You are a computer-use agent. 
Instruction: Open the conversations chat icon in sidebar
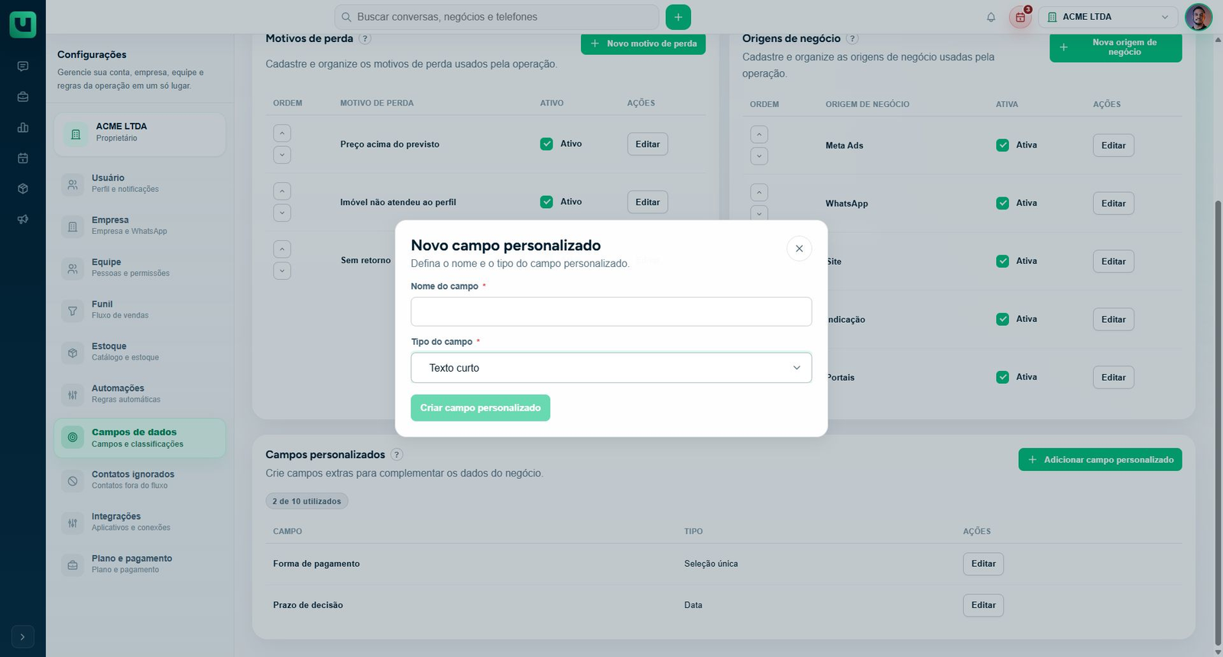click(x=23, y=67)
